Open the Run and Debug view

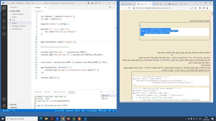click(x=4, y=28)
